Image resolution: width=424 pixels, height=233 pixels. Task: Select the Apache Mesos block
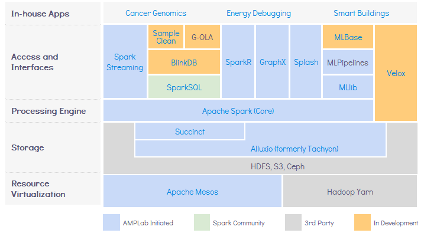tap(192, 192)
